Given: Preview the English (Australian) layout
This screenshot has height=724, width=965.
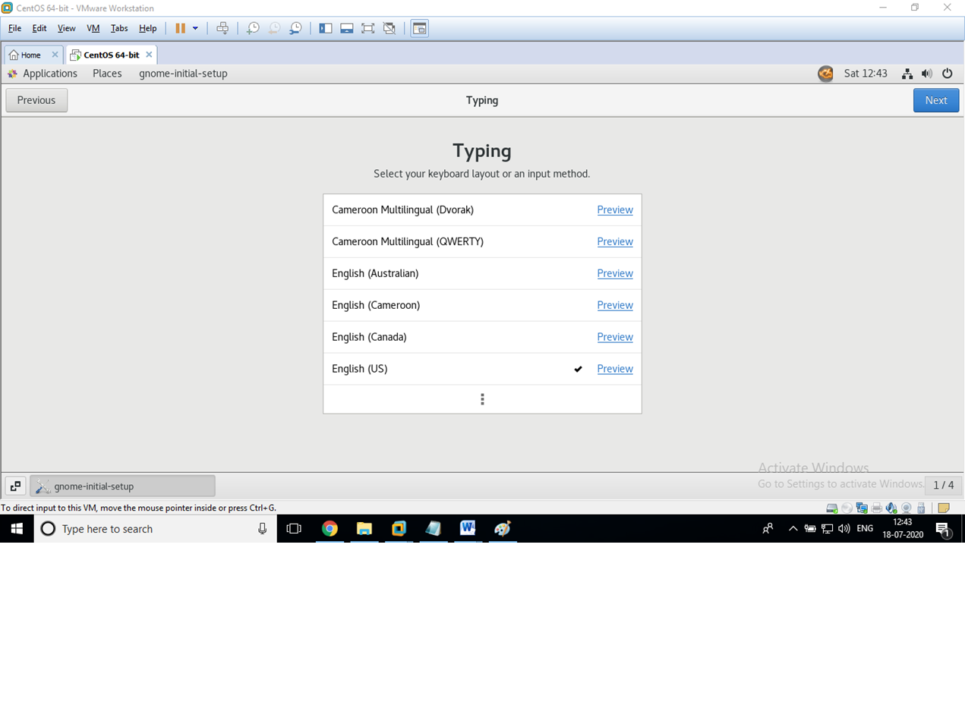Looking at the screenshot, I should [x=615, y=274].
